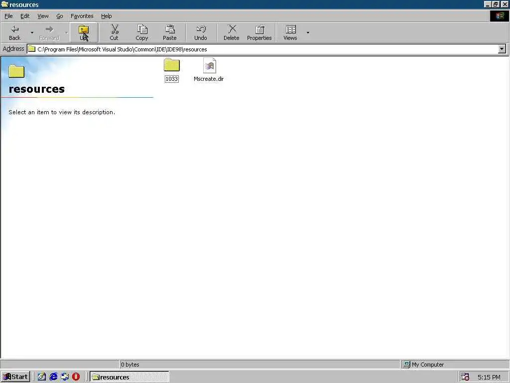Click the address bar path field

tap(262, 49)
